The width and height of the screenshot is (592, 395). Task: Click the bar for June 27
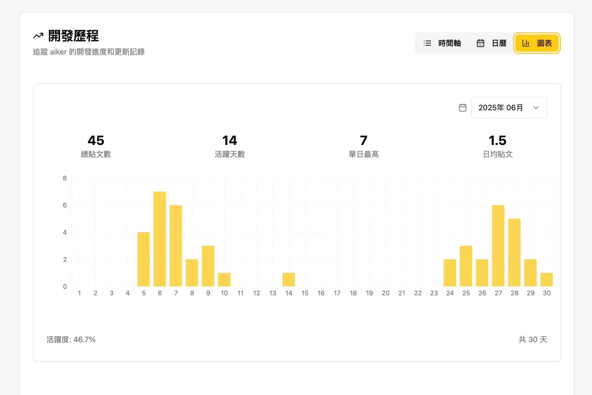498,245
